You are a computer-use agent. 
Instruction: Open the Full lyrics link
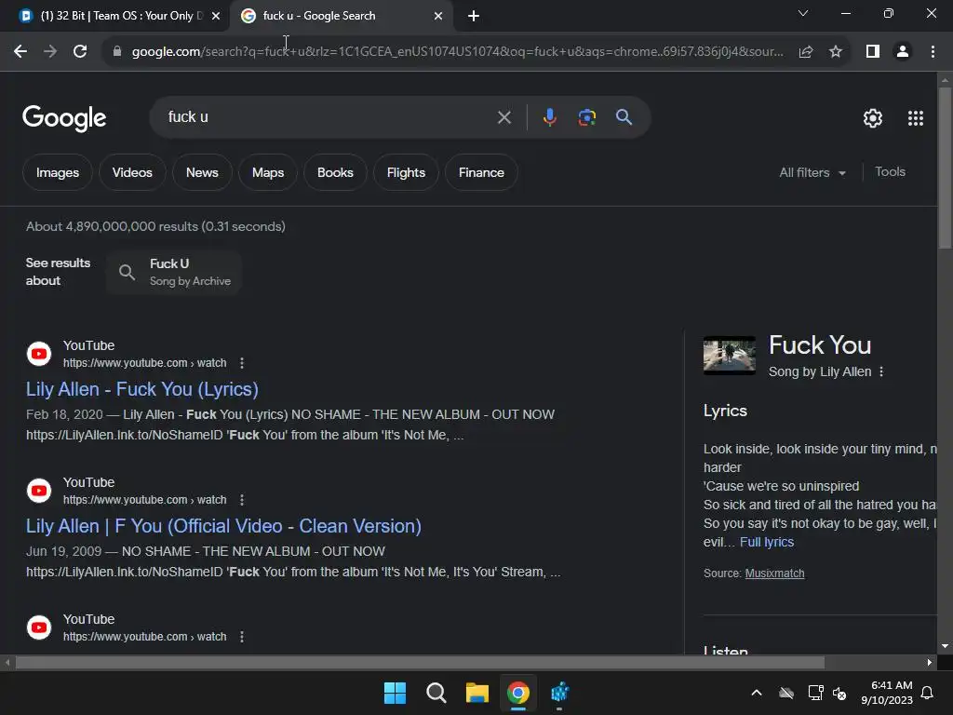767,543
